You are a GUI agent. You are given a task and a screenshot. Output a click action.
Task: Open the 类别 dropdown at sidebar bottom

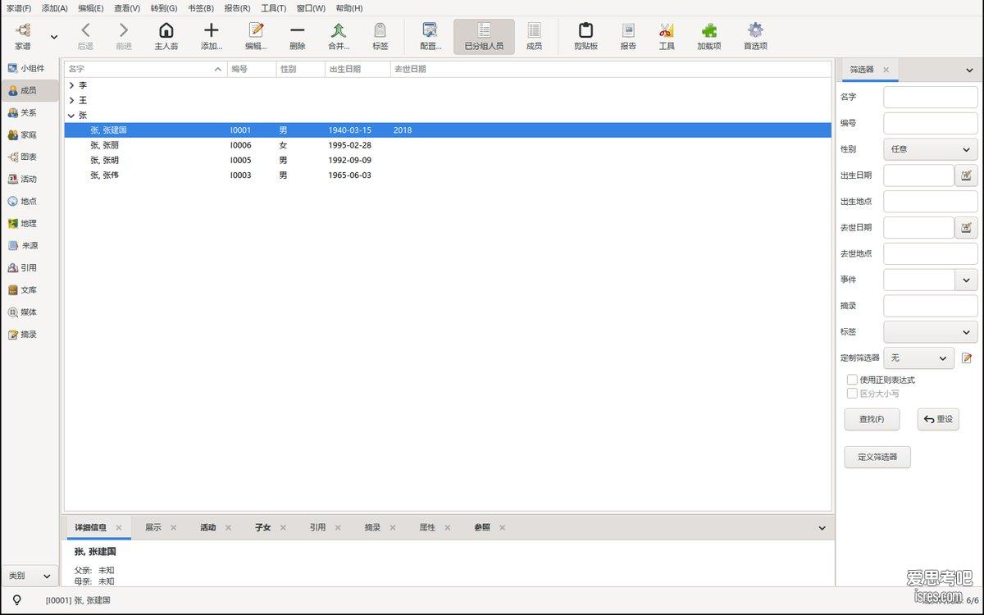click(30, 576)
